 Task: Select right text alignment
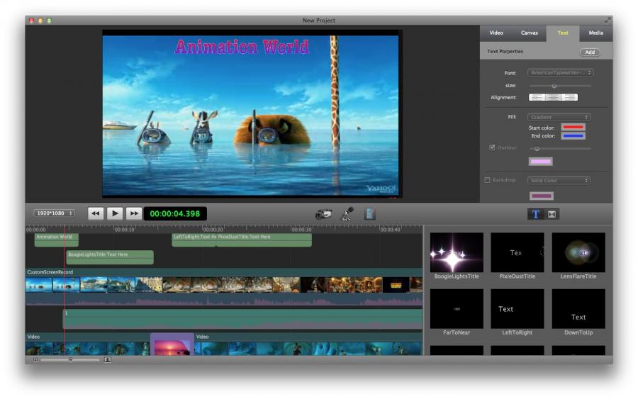(x=570, y=97)
